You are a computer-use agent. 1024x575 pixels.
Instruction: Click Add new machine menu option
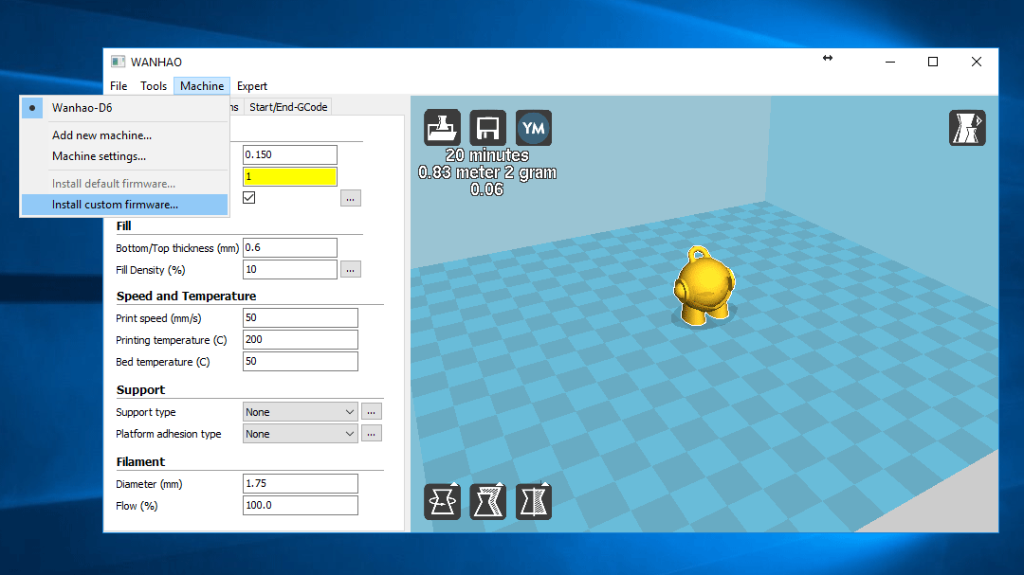click(101, 135)
